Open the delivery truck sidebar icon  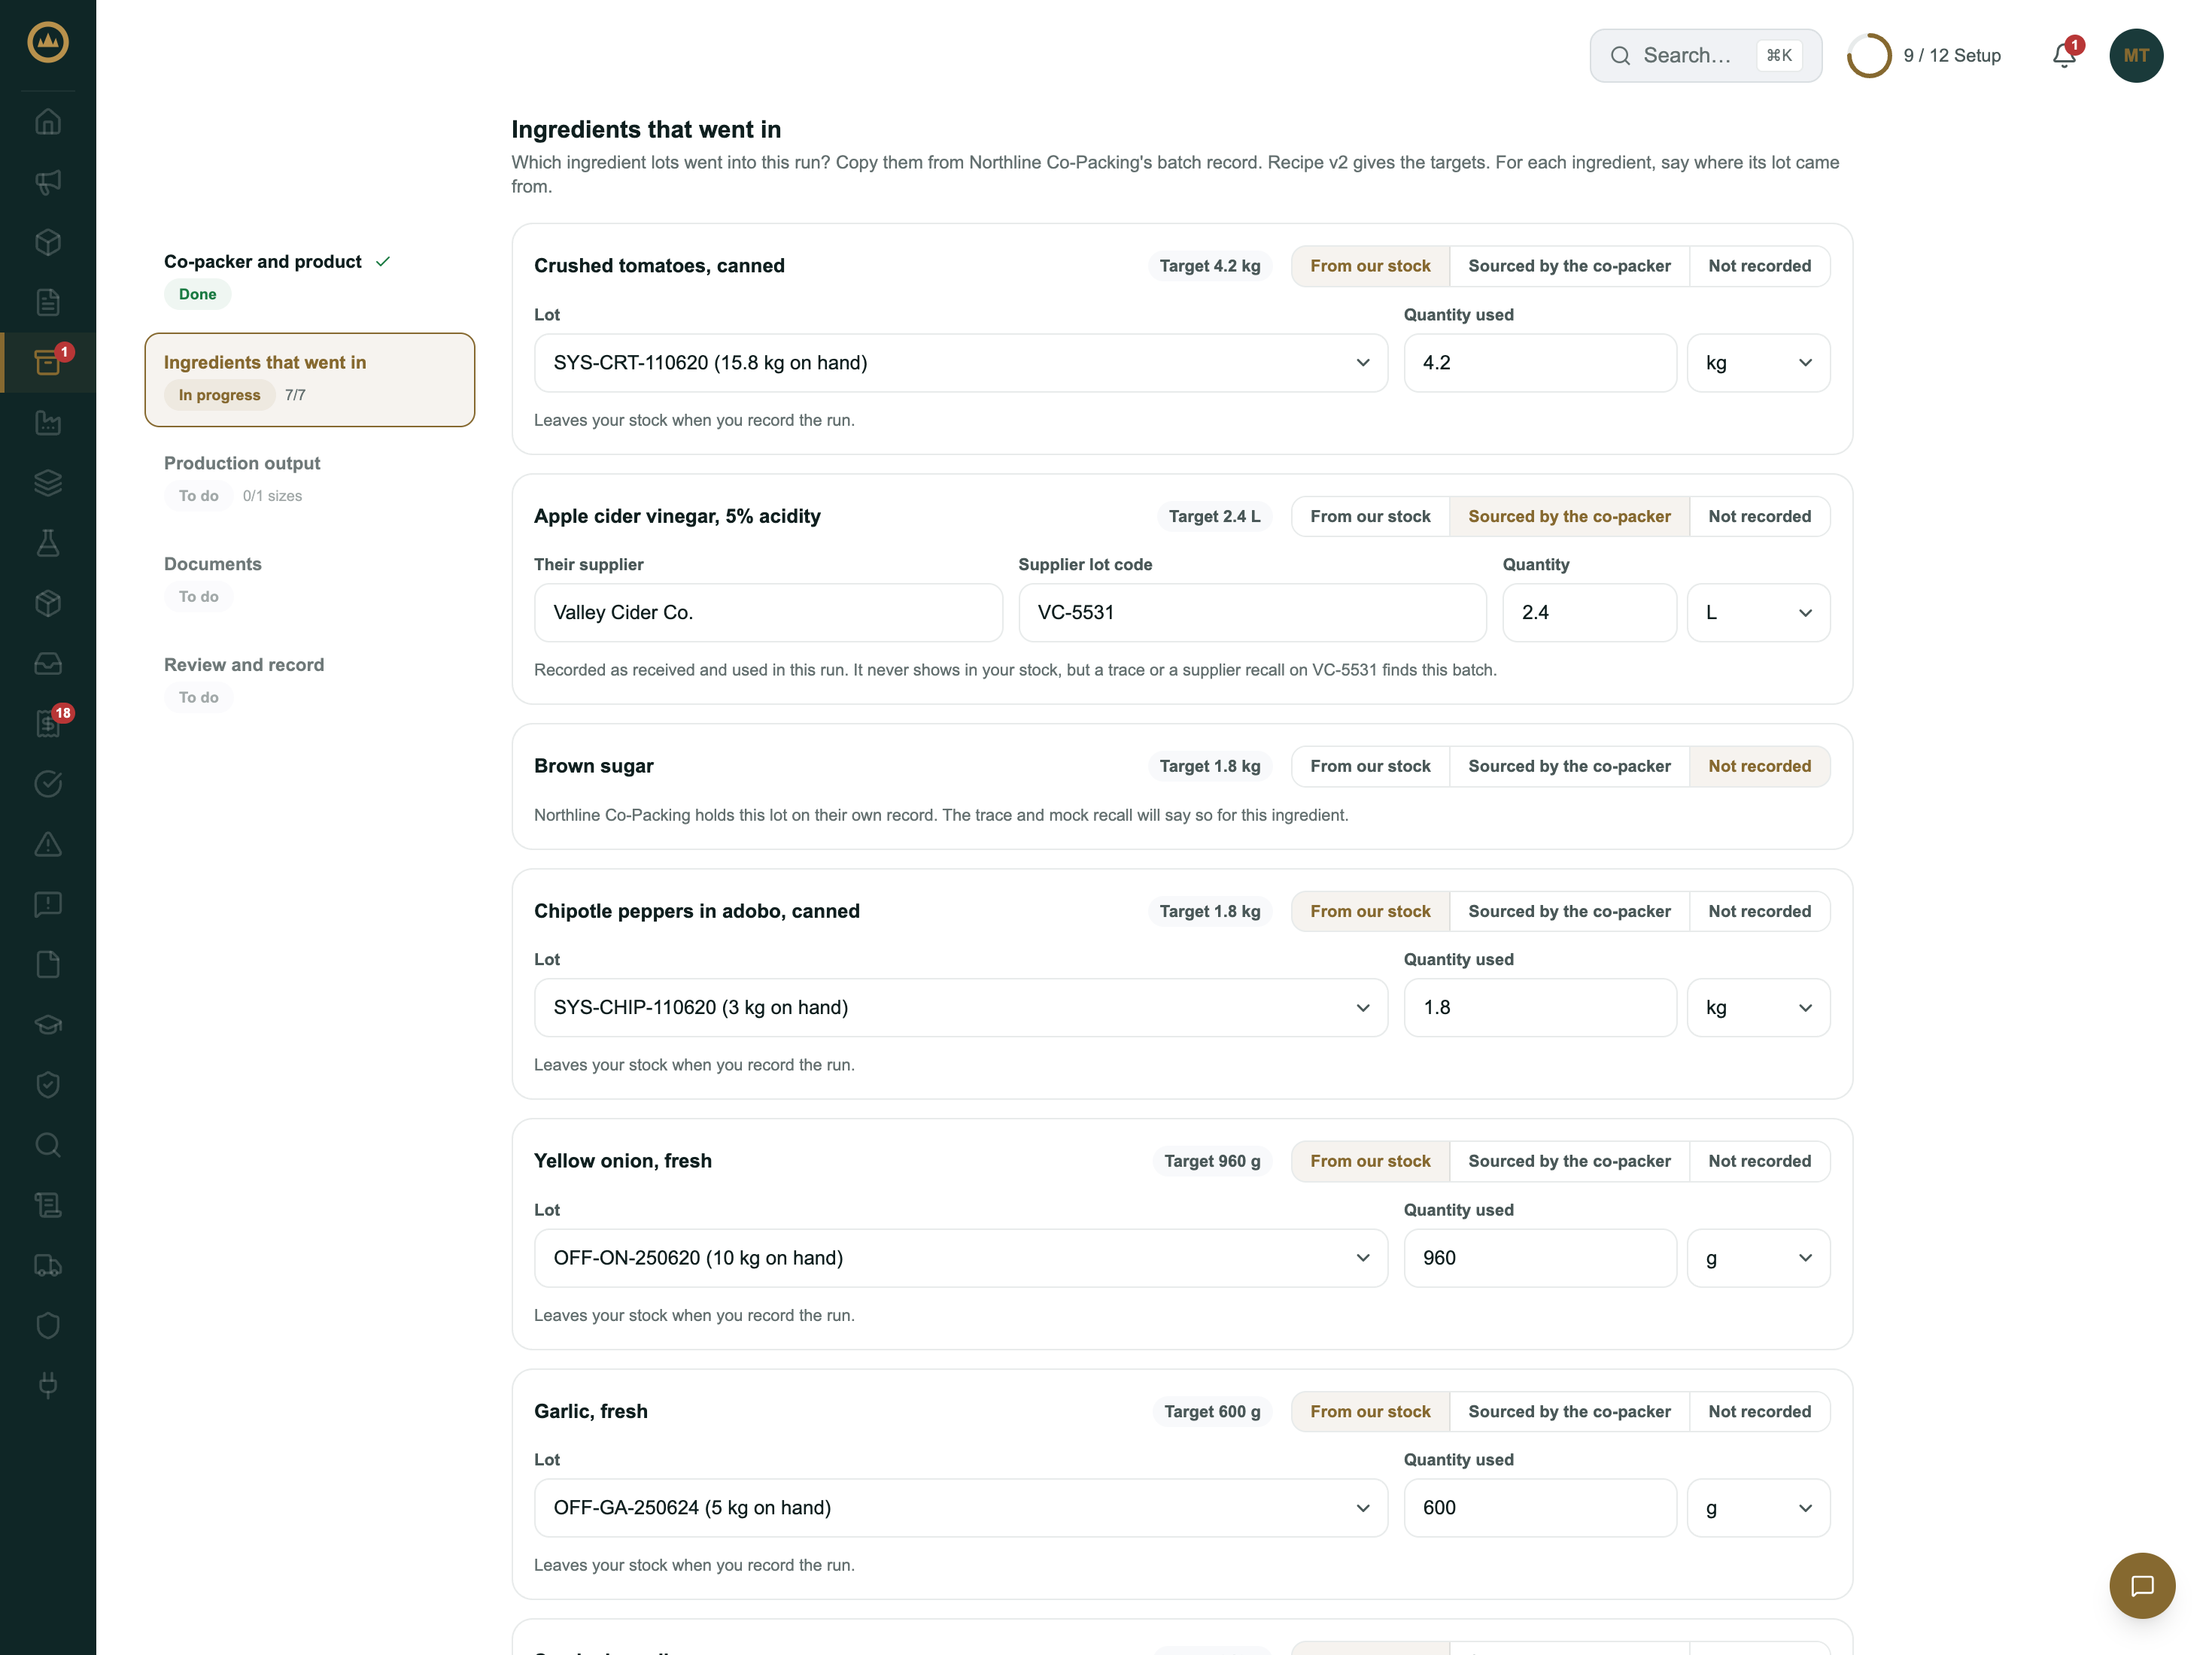tap(48, 1265)
